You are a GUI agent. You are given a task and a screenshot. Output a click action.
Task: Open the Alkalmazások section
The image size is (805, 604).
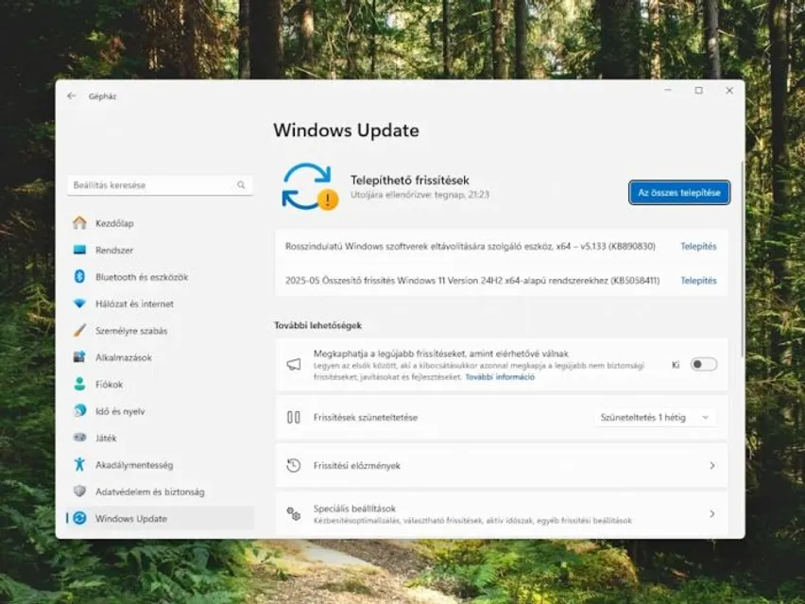point(124,357)
